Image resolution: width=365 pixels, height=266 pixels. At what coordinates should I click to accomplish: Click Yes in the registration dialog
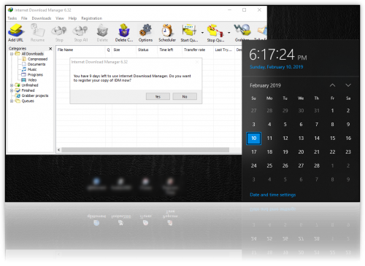(x=158, y=96)
